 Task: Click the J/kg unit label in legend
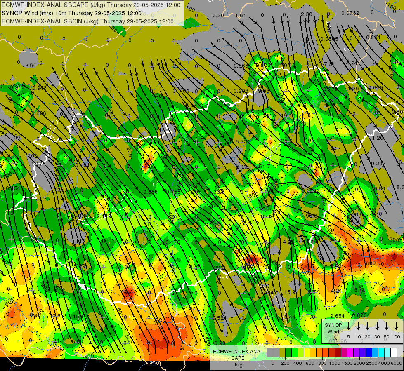[x=238, y=364]
